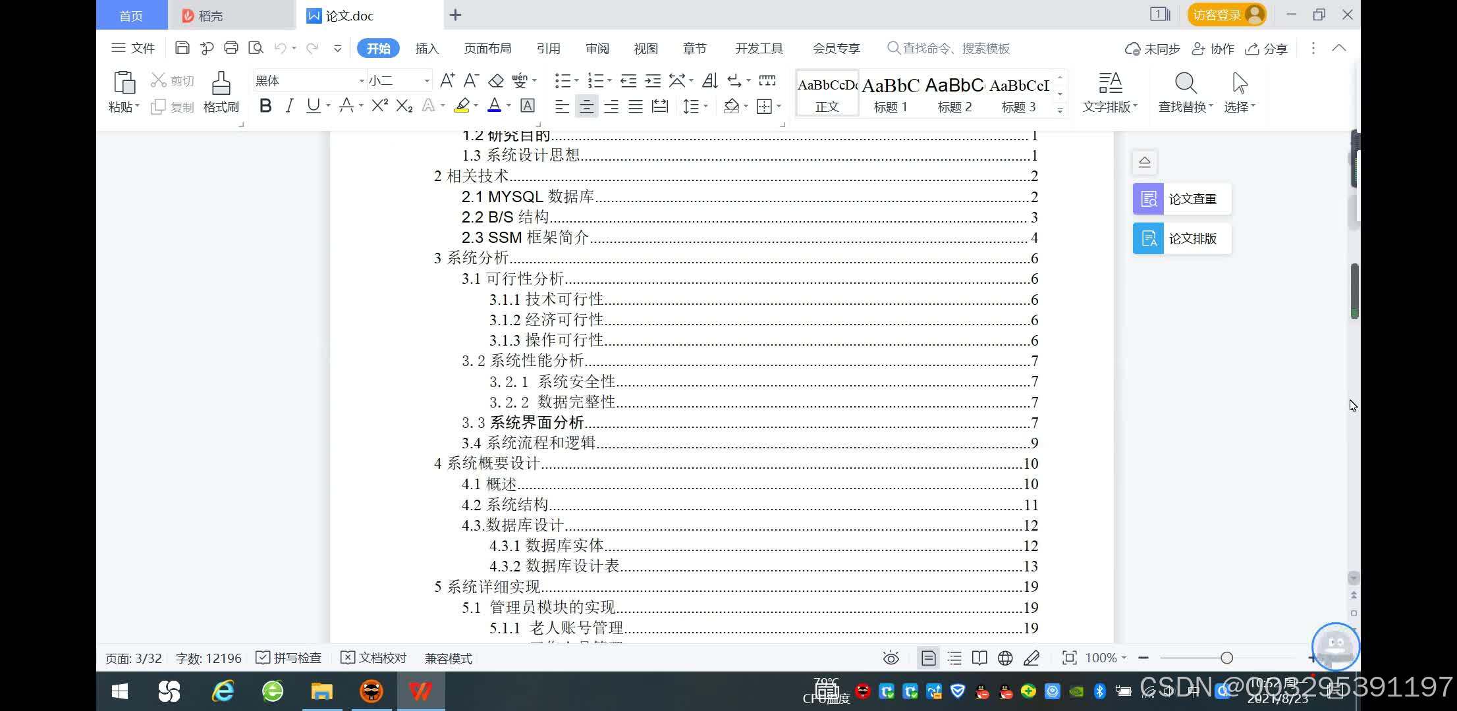Apply 标题 1 heading style
Screen dimensions: 1457x711
click(891, 93)
